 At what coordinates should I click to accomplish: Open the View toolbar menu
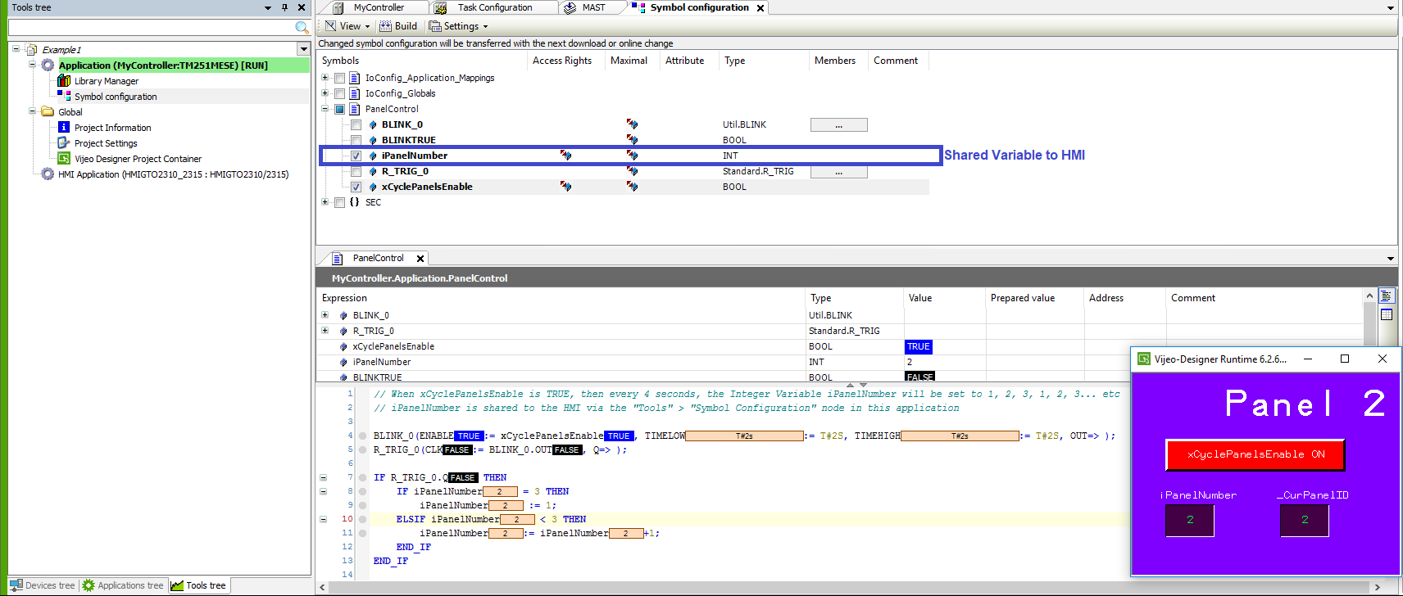coord(347,26)
